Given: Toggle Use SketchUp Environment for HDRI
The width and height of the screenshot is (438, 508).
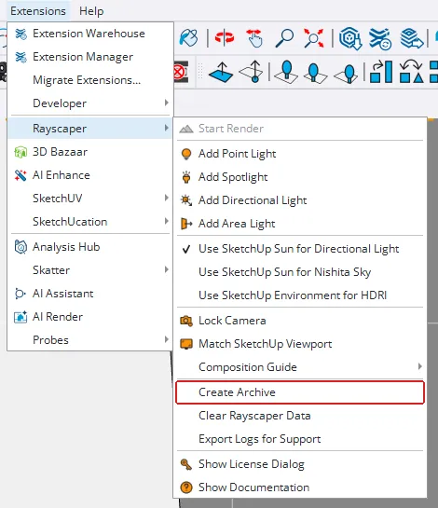Looking at the screenshot, I should coord(300,295).
